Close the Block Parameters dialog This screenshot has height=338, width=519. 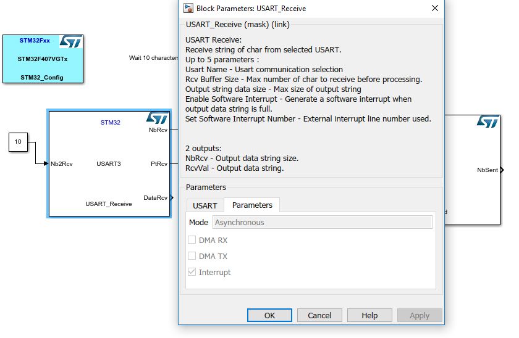(435, 8)
